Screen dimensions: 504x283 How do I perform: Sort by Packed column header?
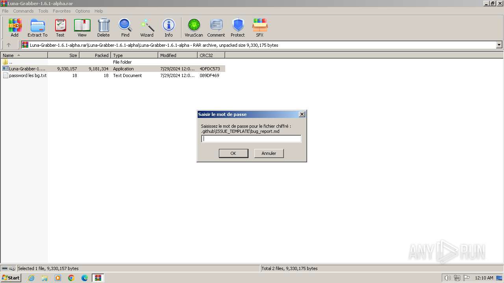pos(95,55)
